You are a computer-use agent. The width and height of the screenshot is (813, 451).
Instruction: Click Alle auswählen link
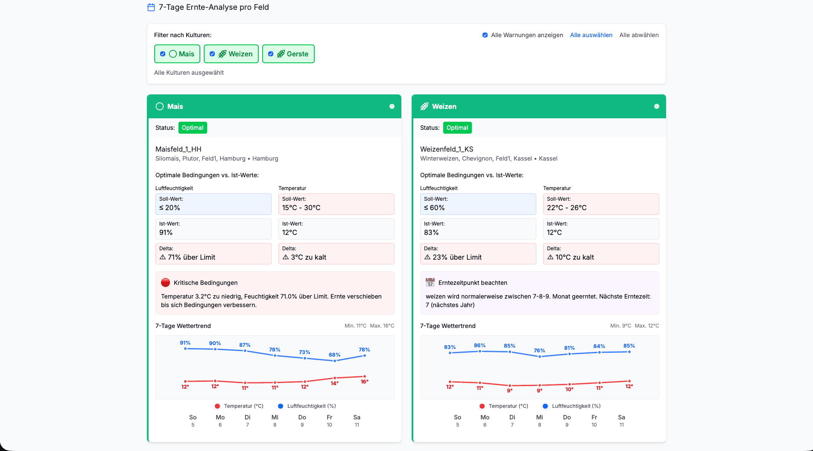591,35
